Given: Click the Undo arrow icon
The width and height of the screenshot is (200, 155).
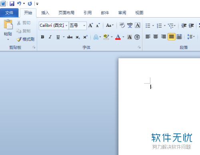Looking at the screenshot, I should [x=19, y=4].
